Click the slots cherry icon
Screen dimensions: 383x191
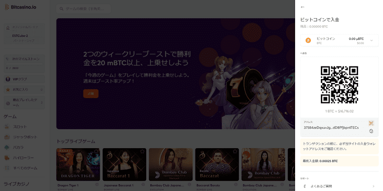[x=7, y=127]
